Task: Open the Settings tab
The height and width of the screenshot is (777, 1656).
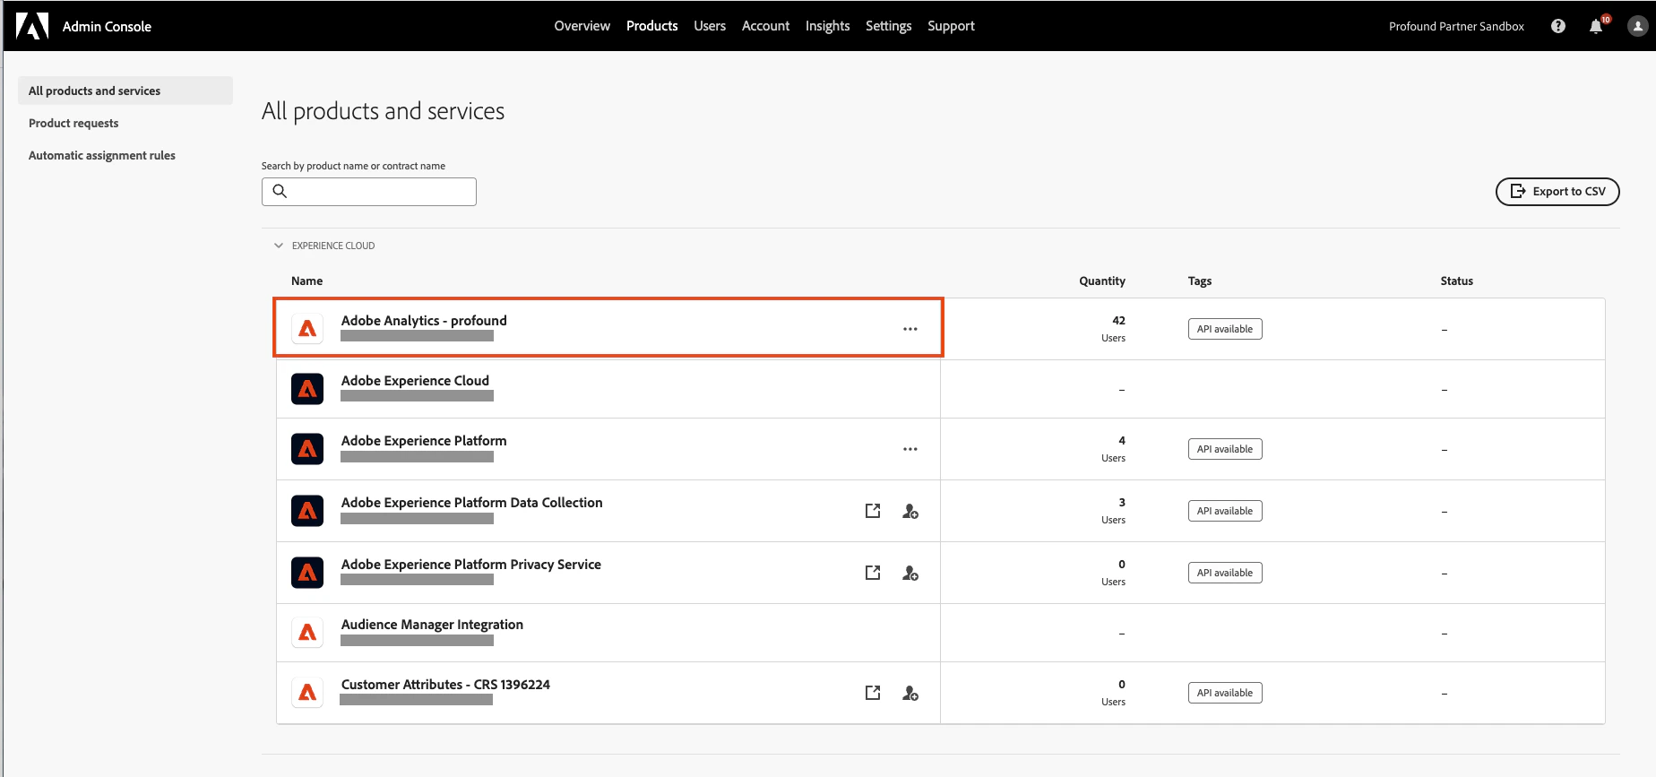Action: tap(888, 26)
